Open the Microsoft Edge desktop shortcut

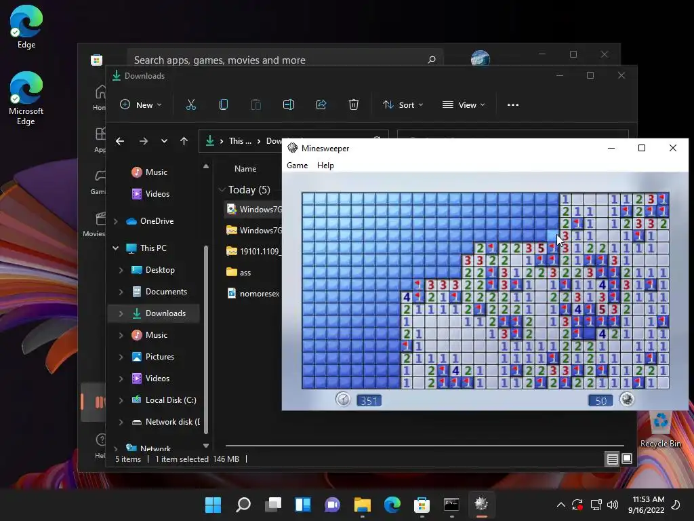tap(26, 98)
